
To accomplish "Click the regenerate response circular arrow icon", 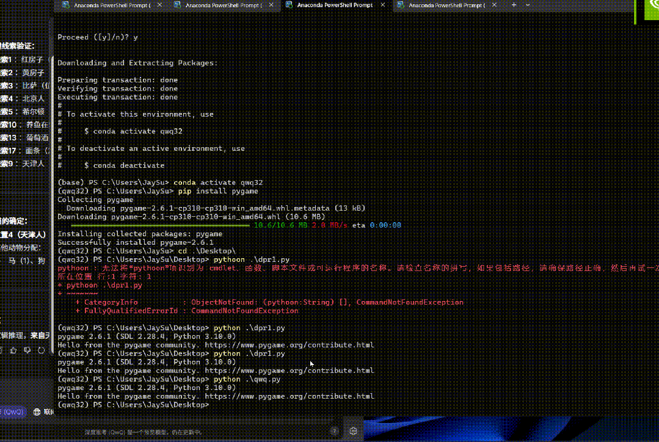I will pos(41,350).
